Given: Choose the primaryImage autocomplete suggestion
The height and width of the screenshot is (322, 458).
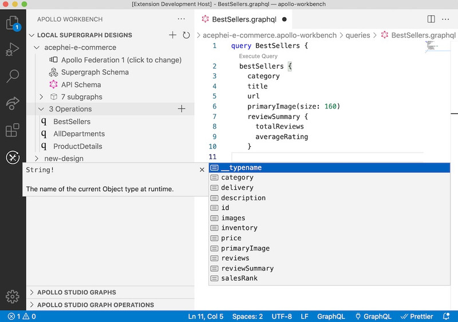Looking at the screenshot, I should (330, 248).
